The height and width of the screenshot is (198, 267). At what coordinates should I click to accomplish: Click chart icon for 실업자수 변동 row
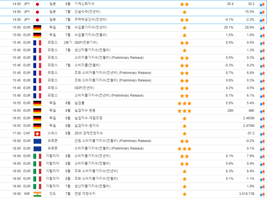click(262, 111)
